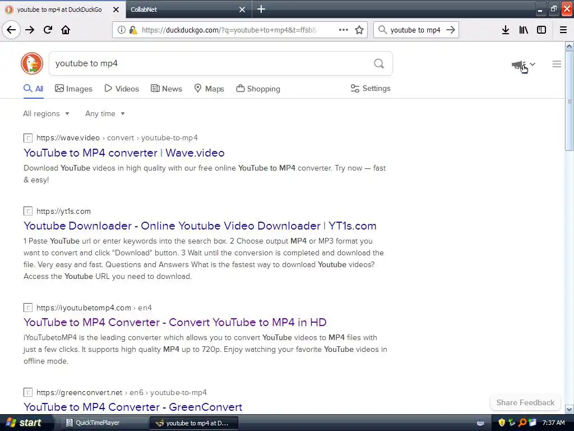Close the CollabNet tab

click(242, 10)
